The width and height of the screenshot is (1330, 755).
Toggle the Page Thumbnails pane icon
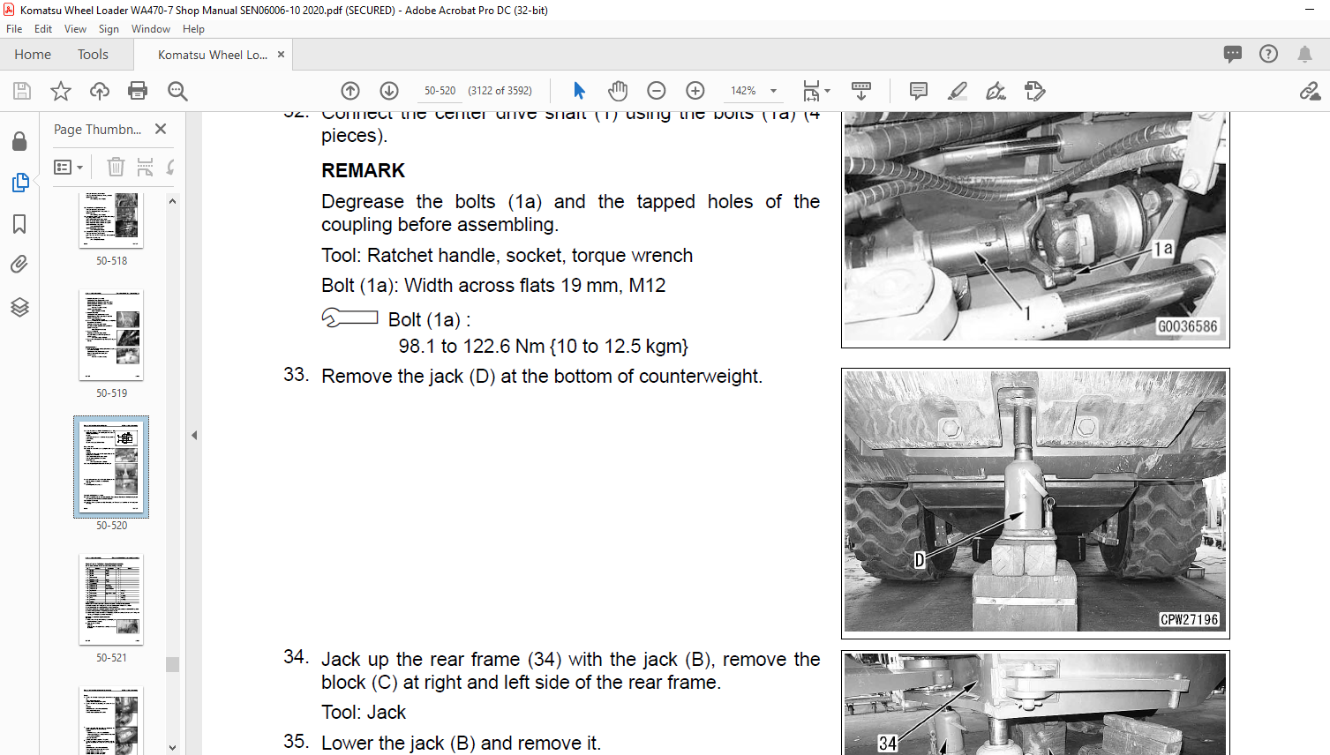point(19,183)
